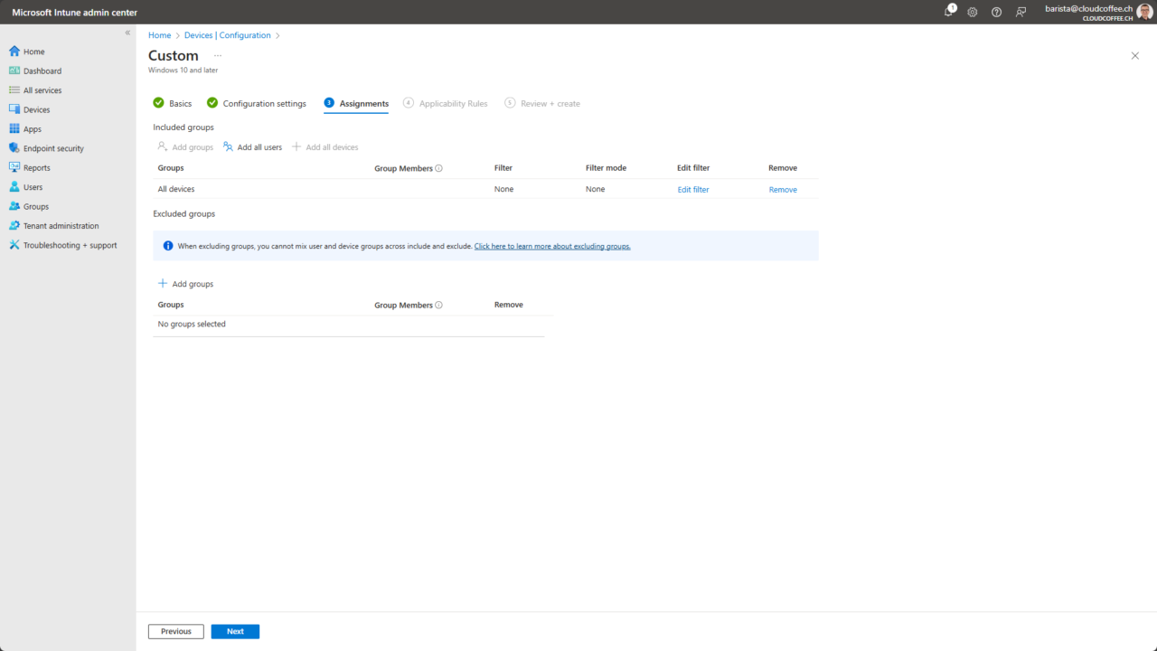Remove the All devices assignment
The width and height of the screenshot is (1157, 651).
(782, 189)
